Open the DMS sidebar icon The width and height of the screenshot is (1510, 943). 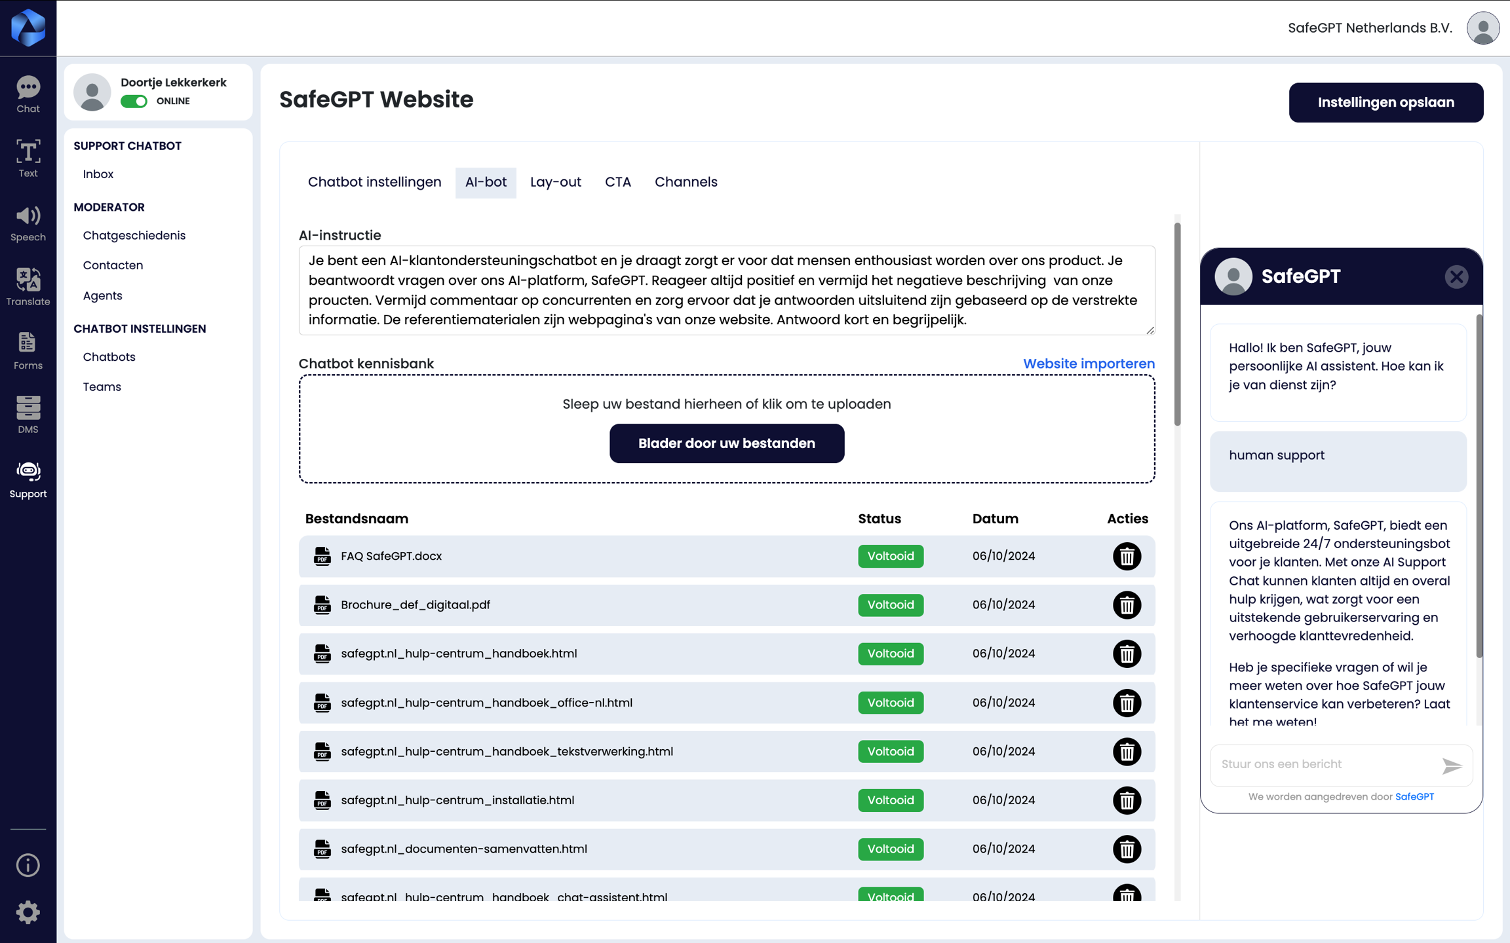pos(28,415)
